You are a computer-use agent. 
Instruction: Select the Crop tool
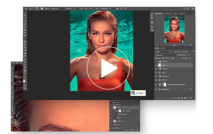click(x=25, y=27)
